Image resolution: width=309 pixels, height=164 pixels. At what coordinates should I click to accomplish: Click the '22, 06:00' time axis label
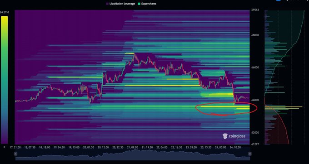click(162, 147)
